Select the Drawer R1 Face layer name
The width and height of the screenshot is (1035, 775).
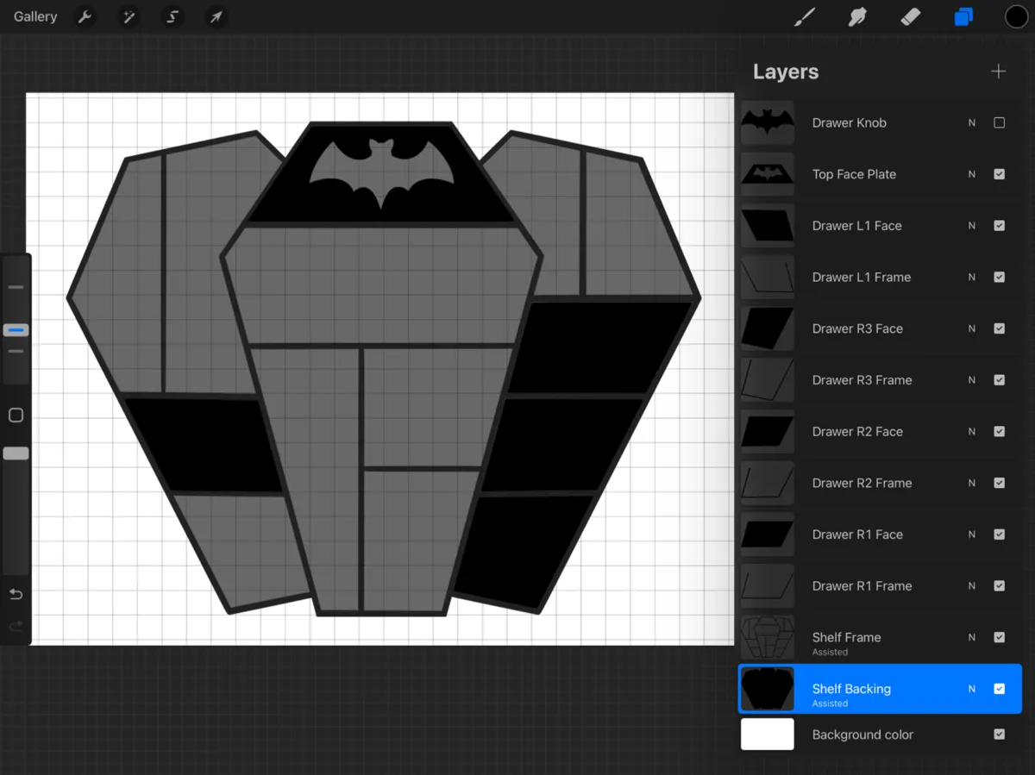pyautogui.click(x=857, y=534)
